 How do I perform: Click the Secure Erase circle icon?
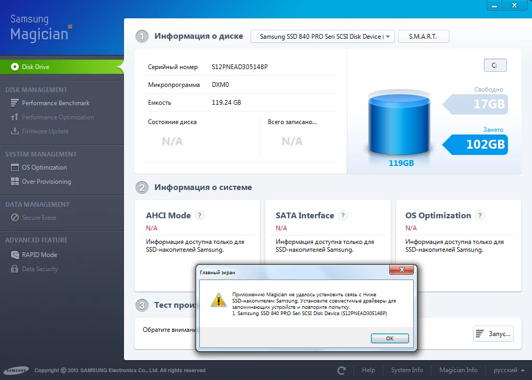pyautogui.click(x=15, y=218)
